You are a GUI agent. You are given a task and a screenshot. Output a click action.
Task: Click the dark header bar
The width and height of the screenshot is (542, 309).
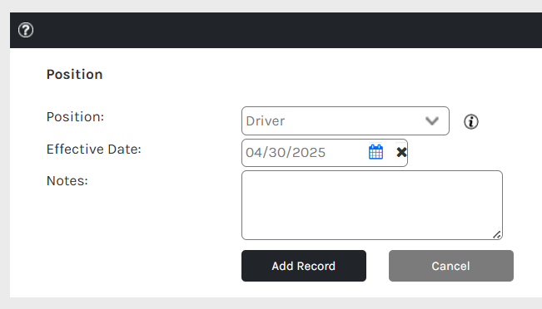pyautogui.click(x=276, y=31)
